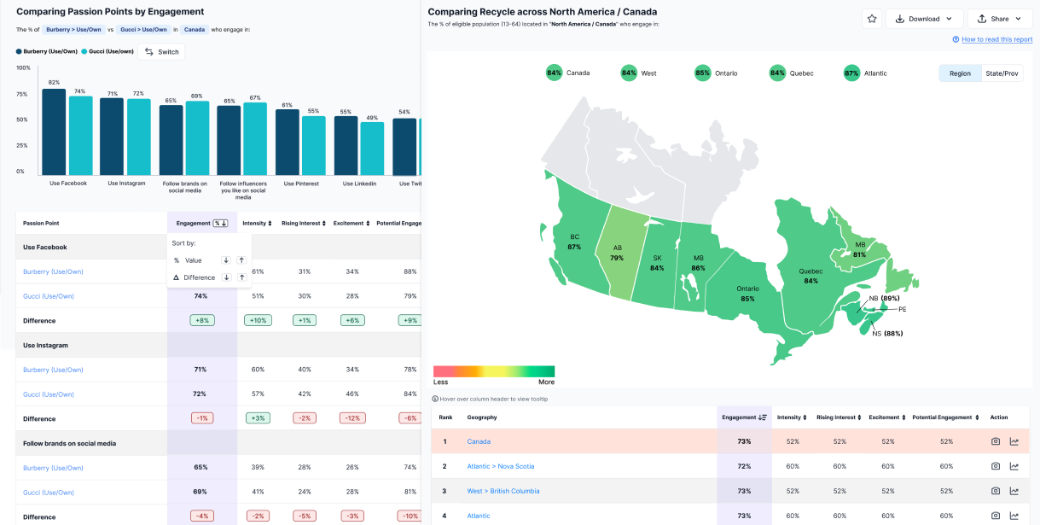Click the Switch brands button
This screenshot has height=525, width=1040.
click(162, 51)
